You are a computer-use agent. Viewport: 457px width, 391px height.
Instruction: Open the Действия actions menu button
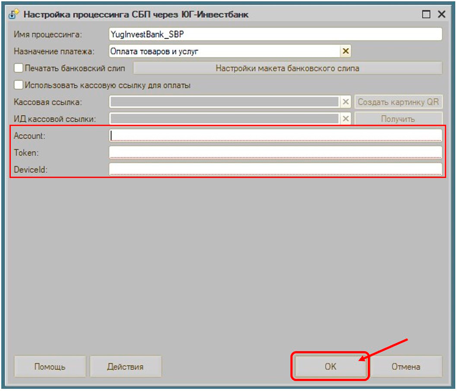point(125,366)
